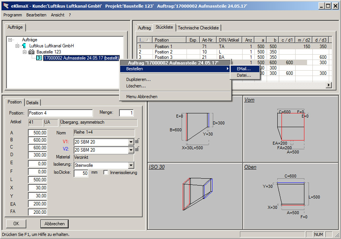Enable the Innenisolierung checkbox
341x239 pixels.
click(x=106, y=173)
